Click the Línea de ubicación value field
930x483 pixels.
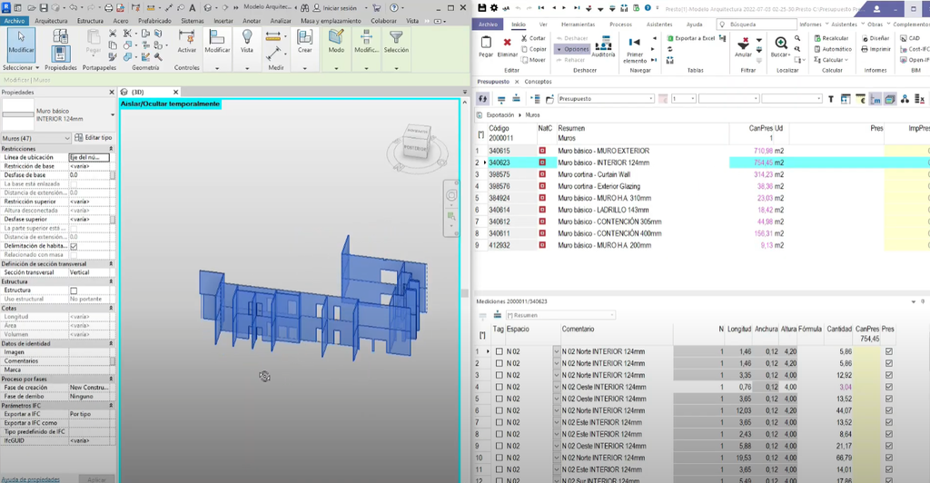point(89,158)
